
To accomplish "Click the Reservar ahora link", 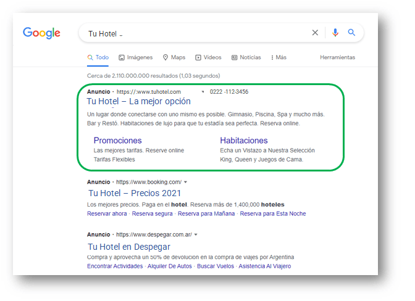I will 107,213.
